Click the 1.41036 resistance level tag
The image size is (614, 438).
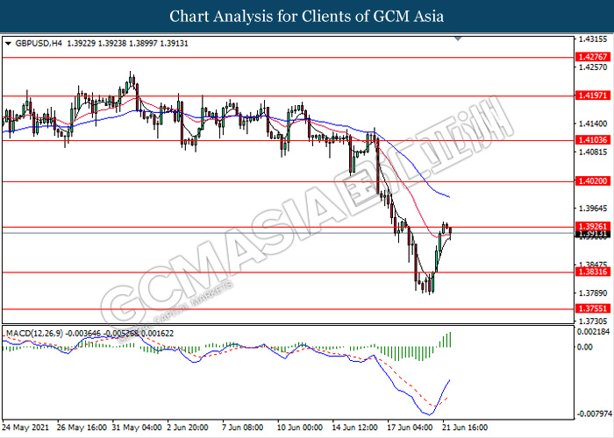point(593,140)
